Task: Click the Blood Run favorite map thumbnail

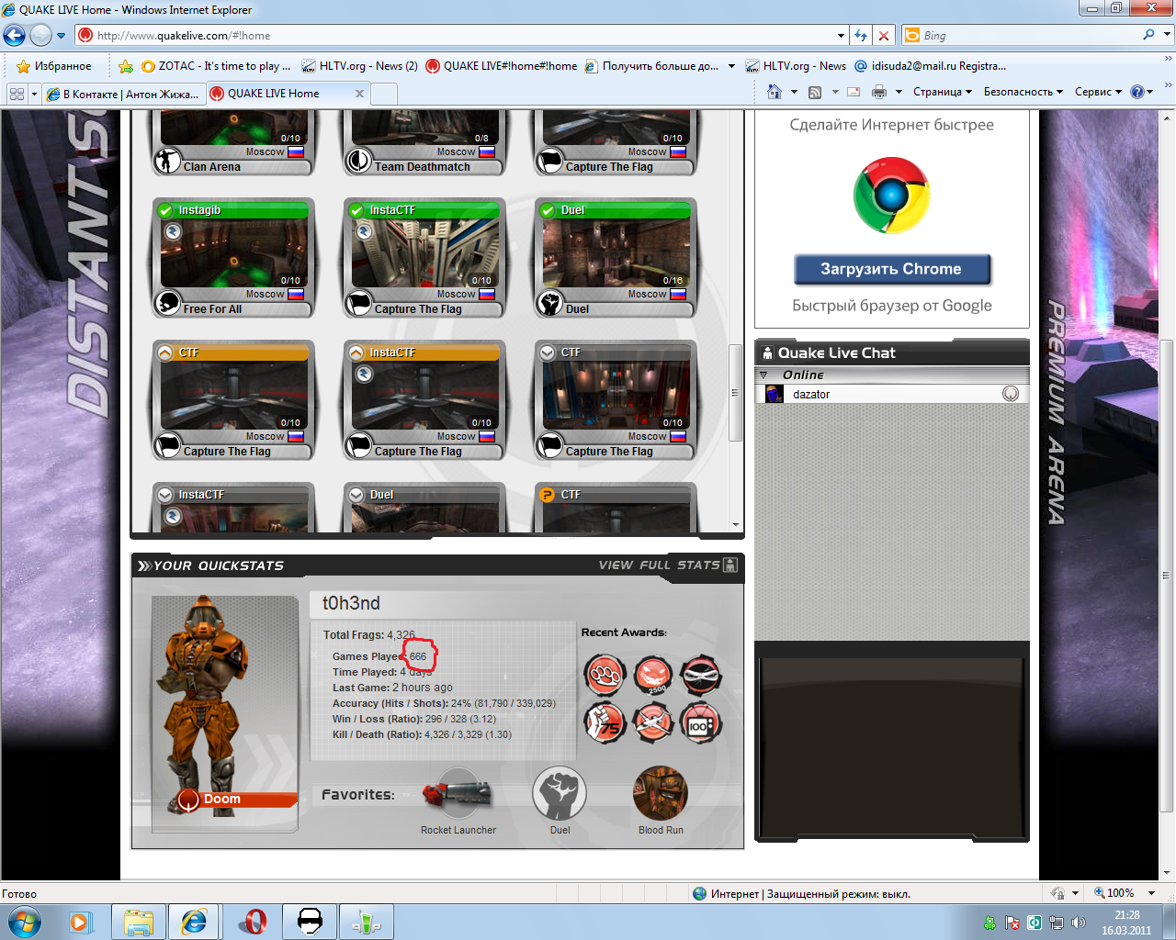Action: [661, 793]
